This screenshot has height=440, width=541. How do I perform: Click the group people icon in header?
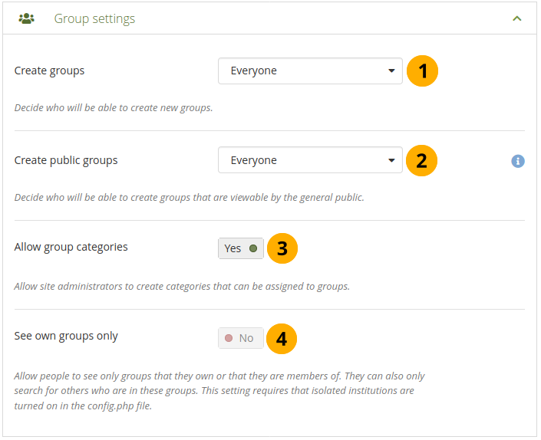click(x=26, y=18)
